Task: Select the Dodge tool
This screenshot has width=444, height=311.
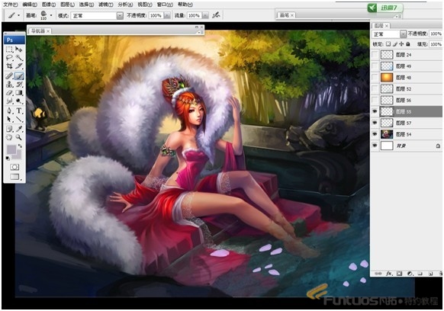Action: pos(19,101)
